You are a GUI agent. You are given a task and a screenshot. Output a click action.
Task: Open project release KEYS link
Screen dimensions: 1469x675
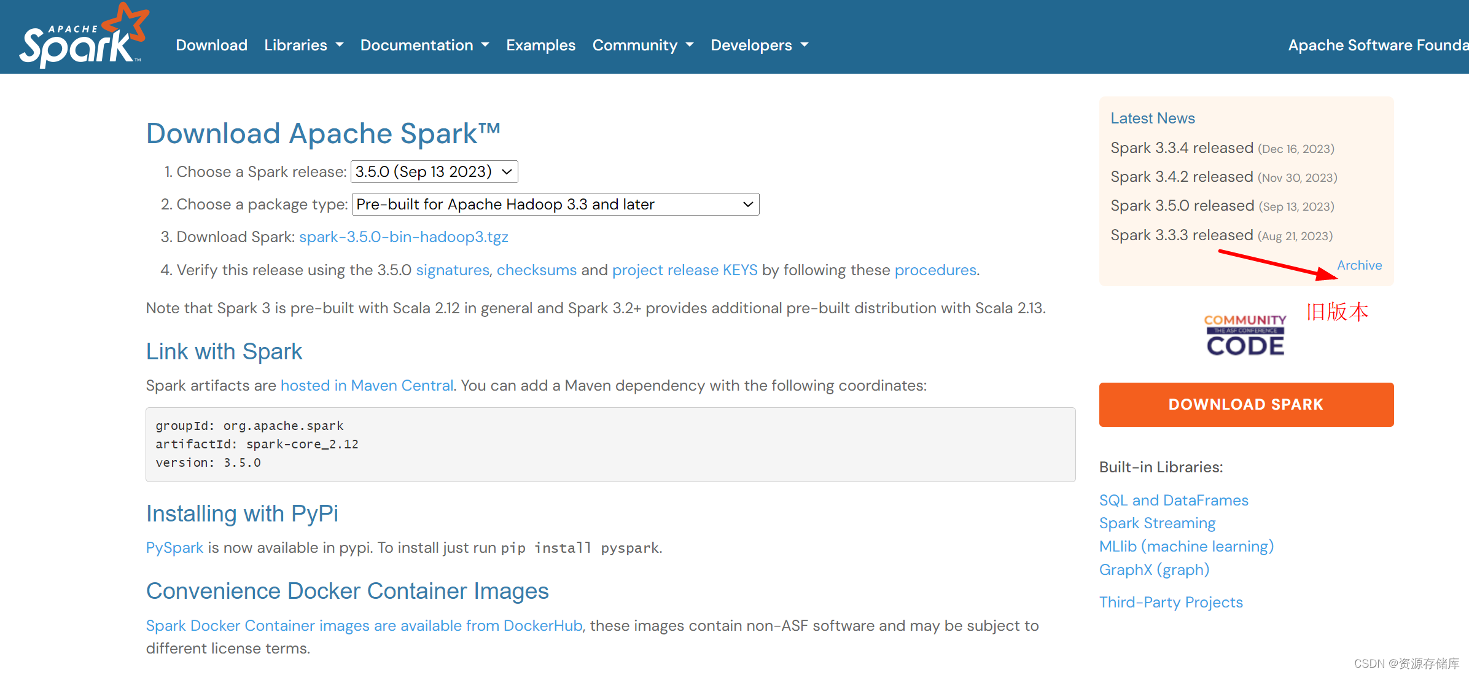click(x=684, y=270)
